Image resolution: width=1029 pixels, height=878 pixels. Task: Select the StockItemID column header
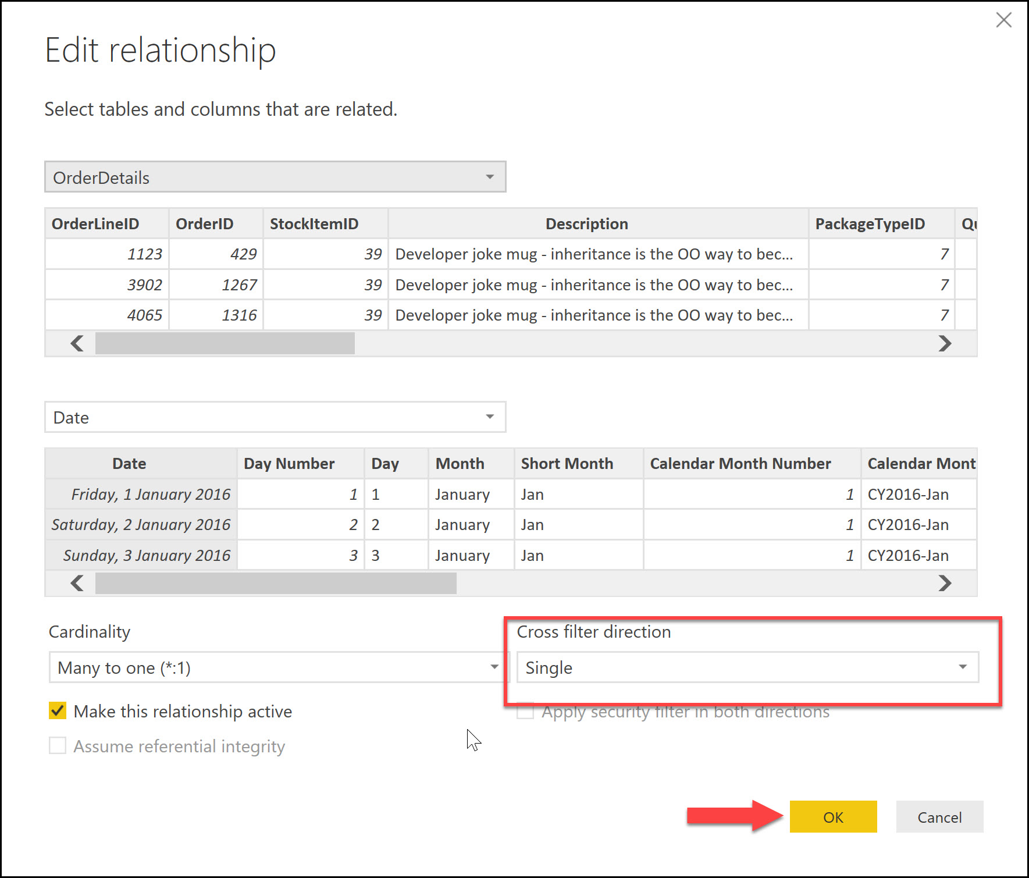[326, 224]
